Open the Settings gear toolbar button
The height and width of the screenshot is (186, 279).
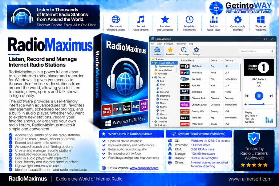[197, 51]
